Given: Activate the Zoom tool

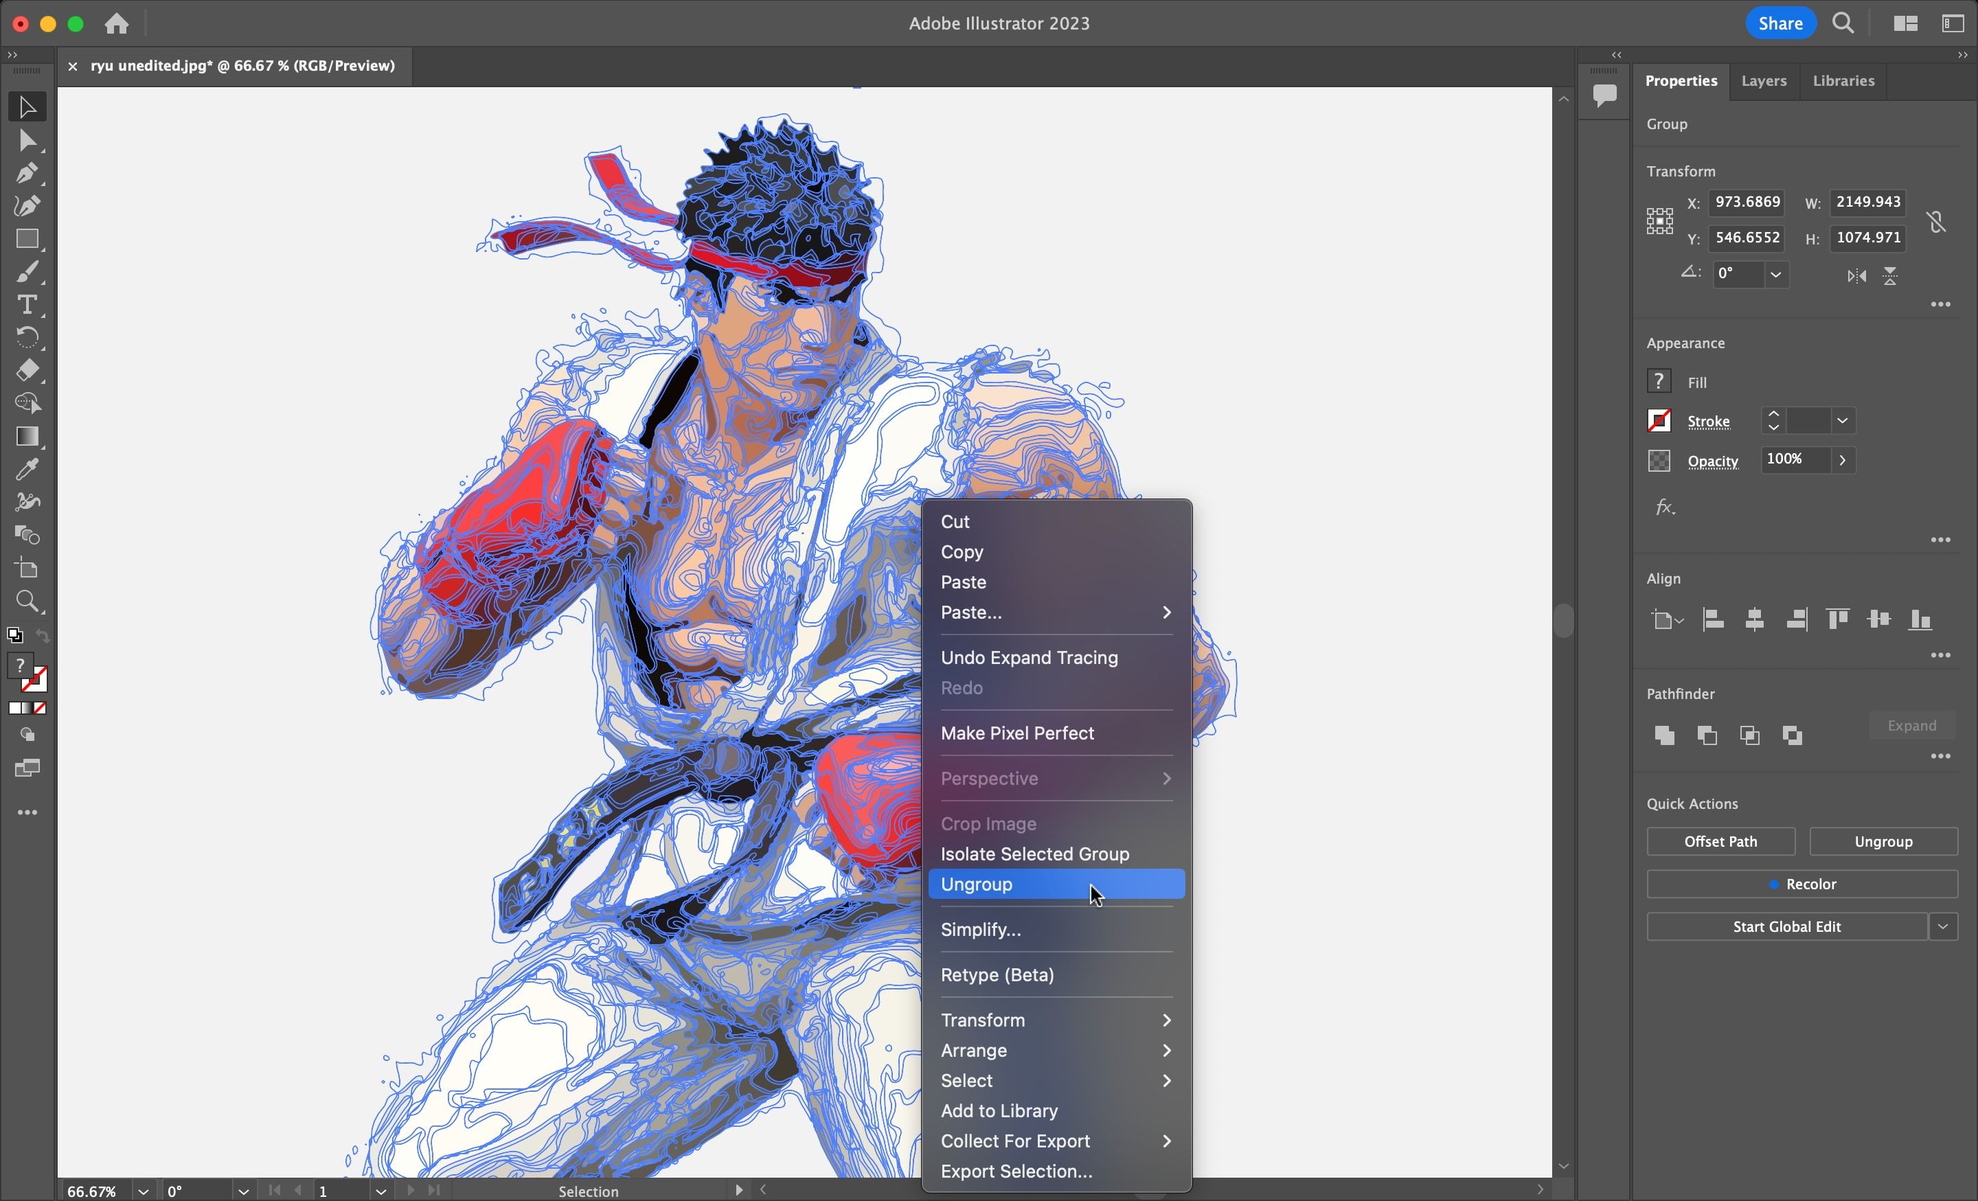Looking at the screenshot, I should (27, 602).
